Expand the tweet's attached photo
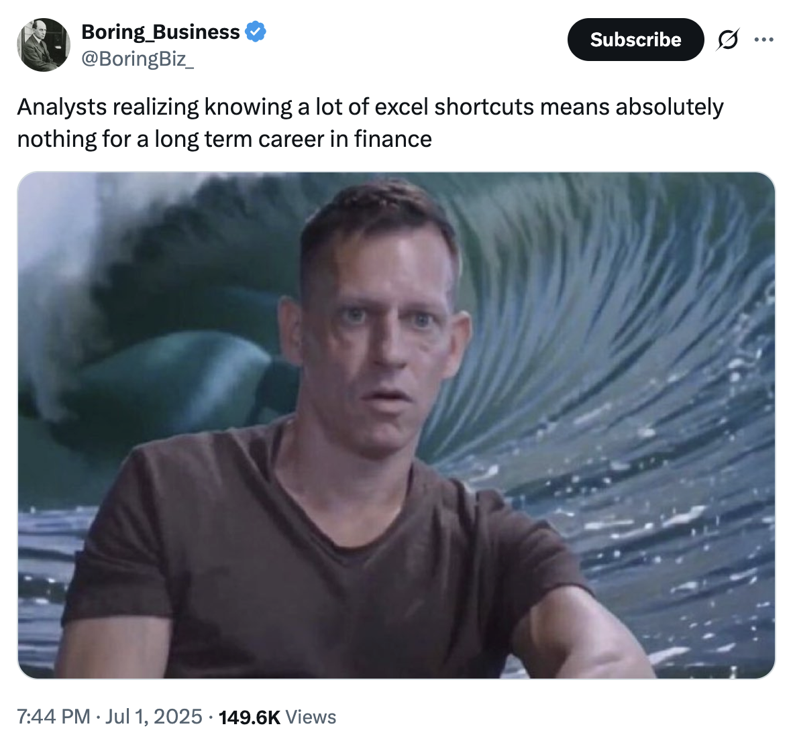 [396, 425]
